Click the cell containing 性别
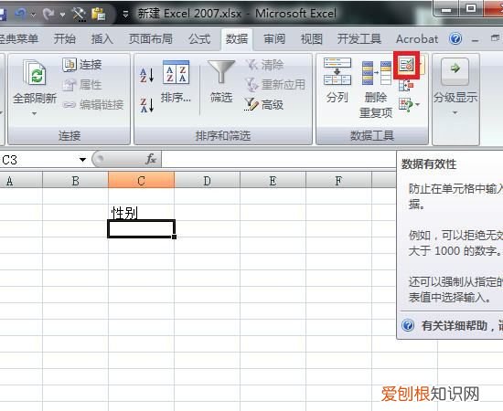 click(141, 213)
